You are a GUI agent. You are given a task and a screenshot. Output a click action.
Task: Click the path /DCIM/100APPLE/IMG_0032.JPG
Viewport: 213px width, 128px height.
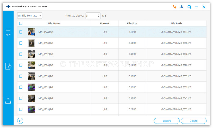click(176, 54)
